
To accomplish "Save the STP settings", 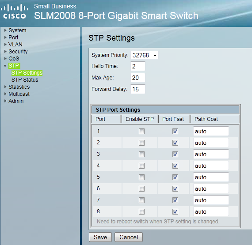I will (100, 237).
